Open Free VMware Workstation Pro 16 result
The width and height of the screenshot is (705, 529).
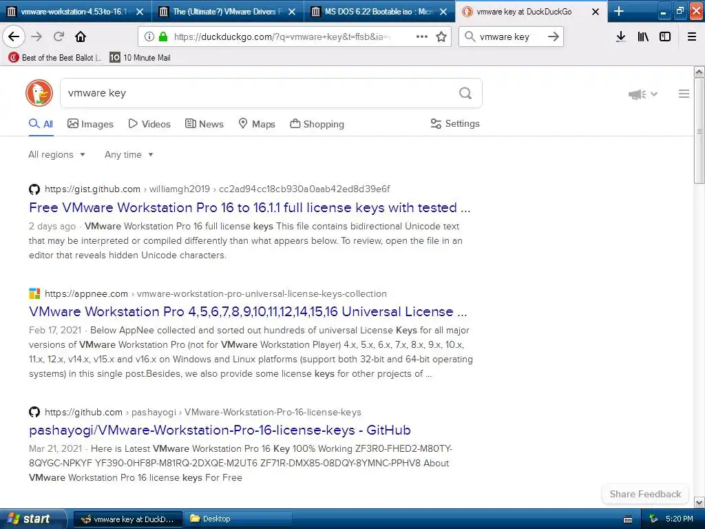tap(249, 208)
